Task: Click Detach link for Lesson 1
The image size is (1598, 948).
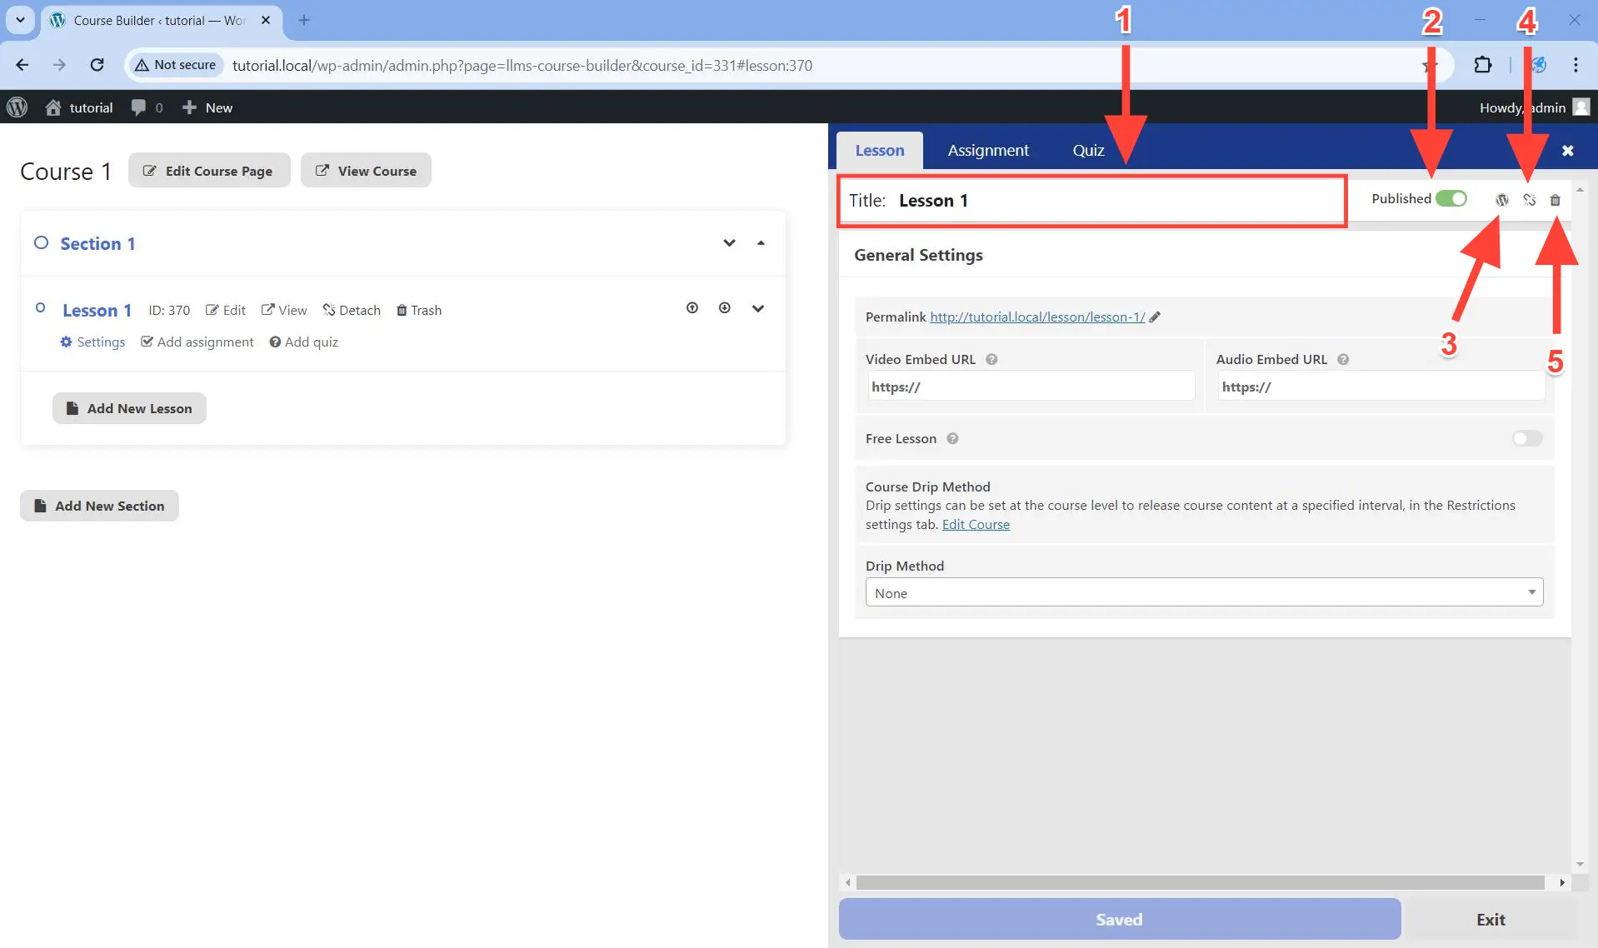Action: click(352, 310)
